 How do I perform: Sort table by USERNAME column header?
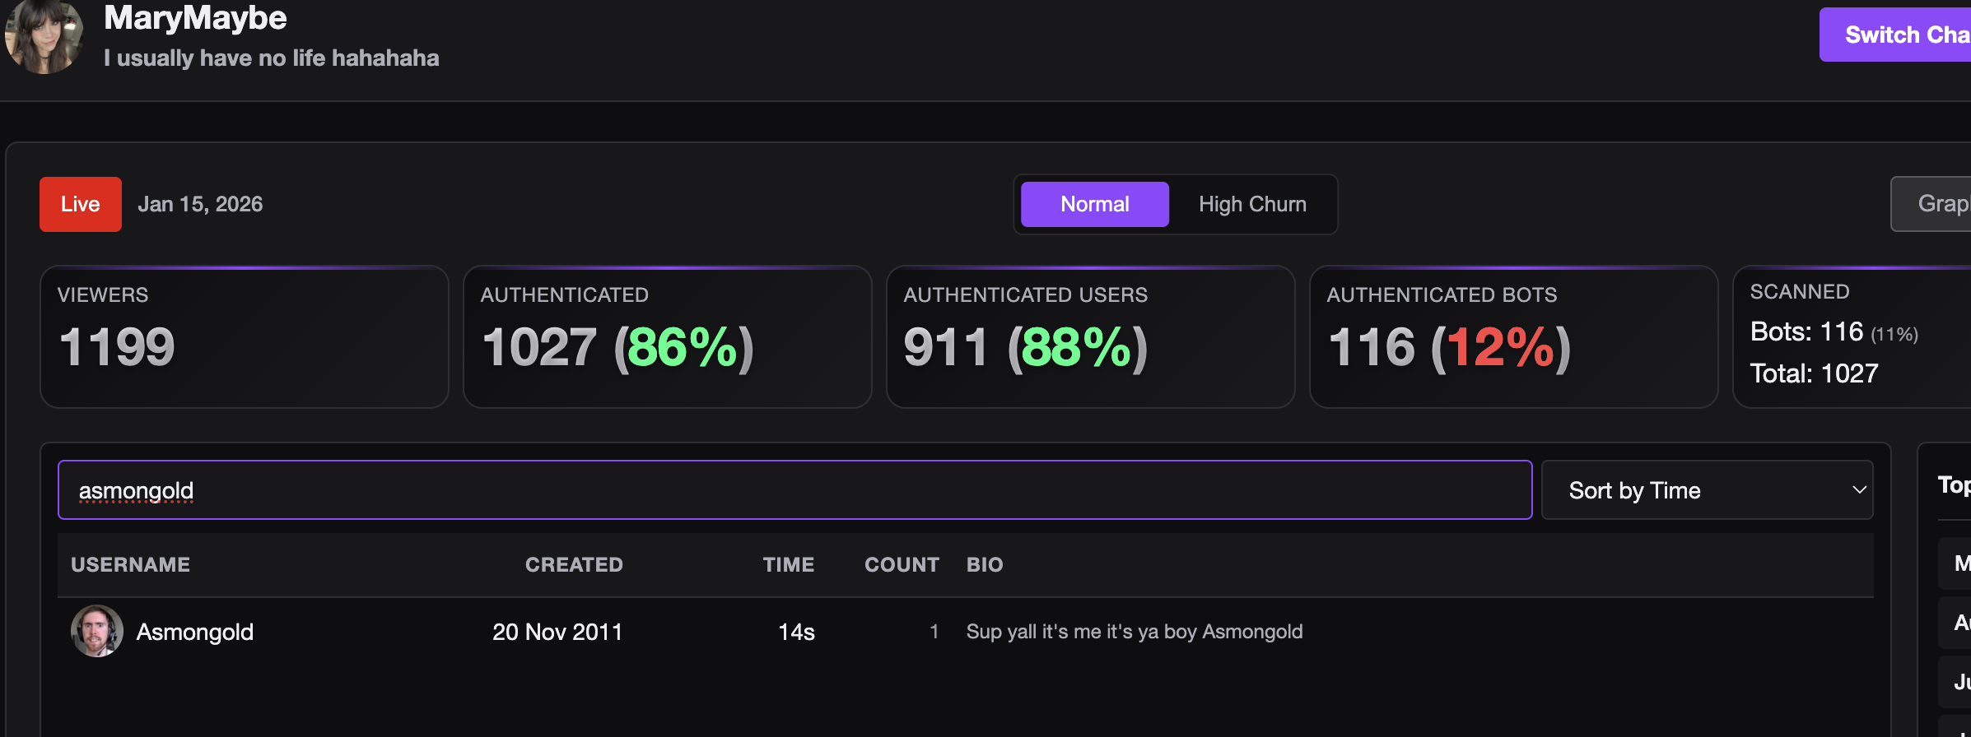[130, 564]
